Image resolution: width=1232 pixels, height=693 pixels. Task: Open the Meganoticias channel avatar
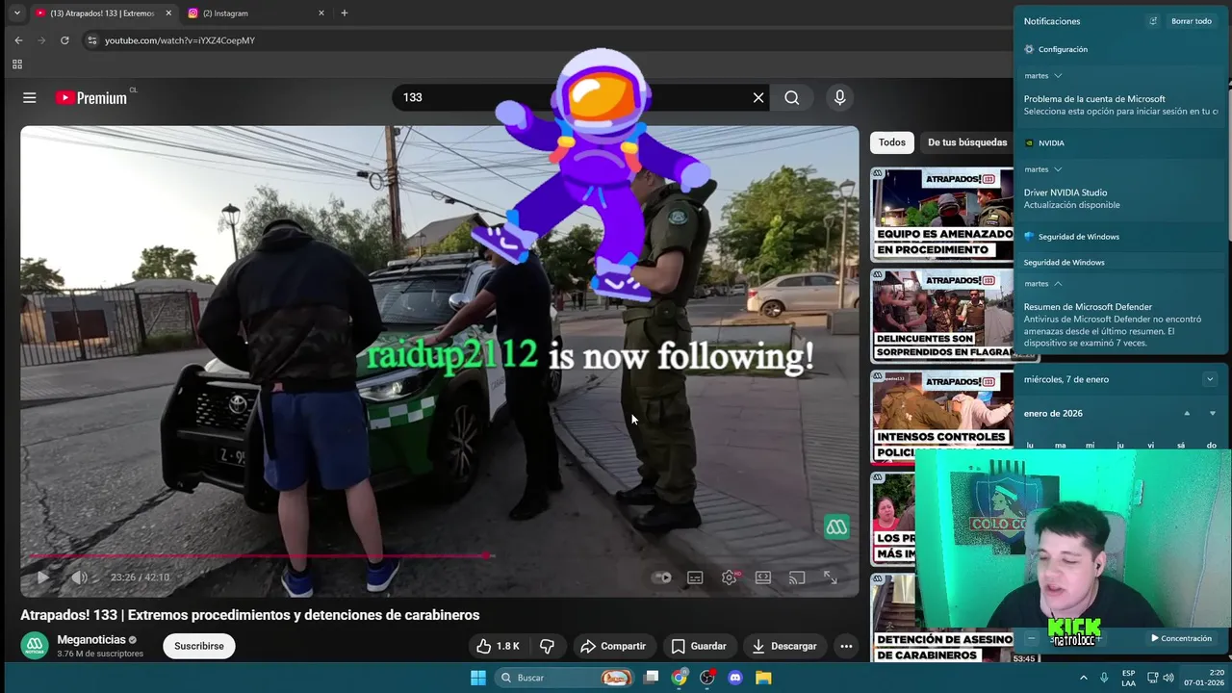coord(35,646)
